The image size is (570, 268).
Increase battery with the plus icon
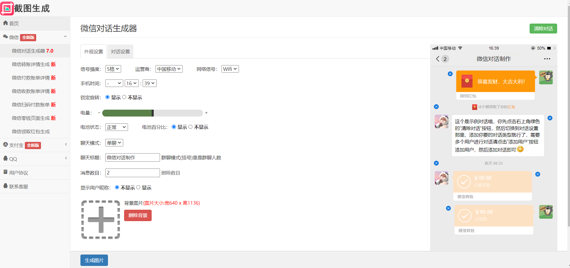click(206, 113)
